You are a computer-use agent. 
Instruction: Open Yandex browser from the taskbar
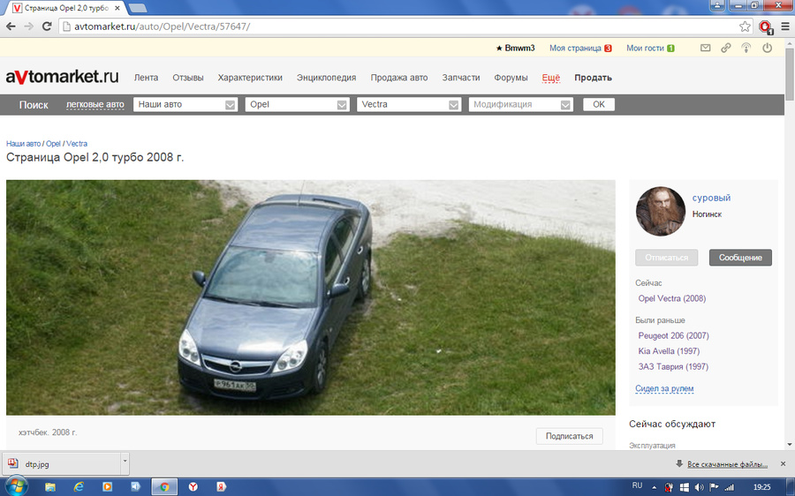[x=193, y=487]
